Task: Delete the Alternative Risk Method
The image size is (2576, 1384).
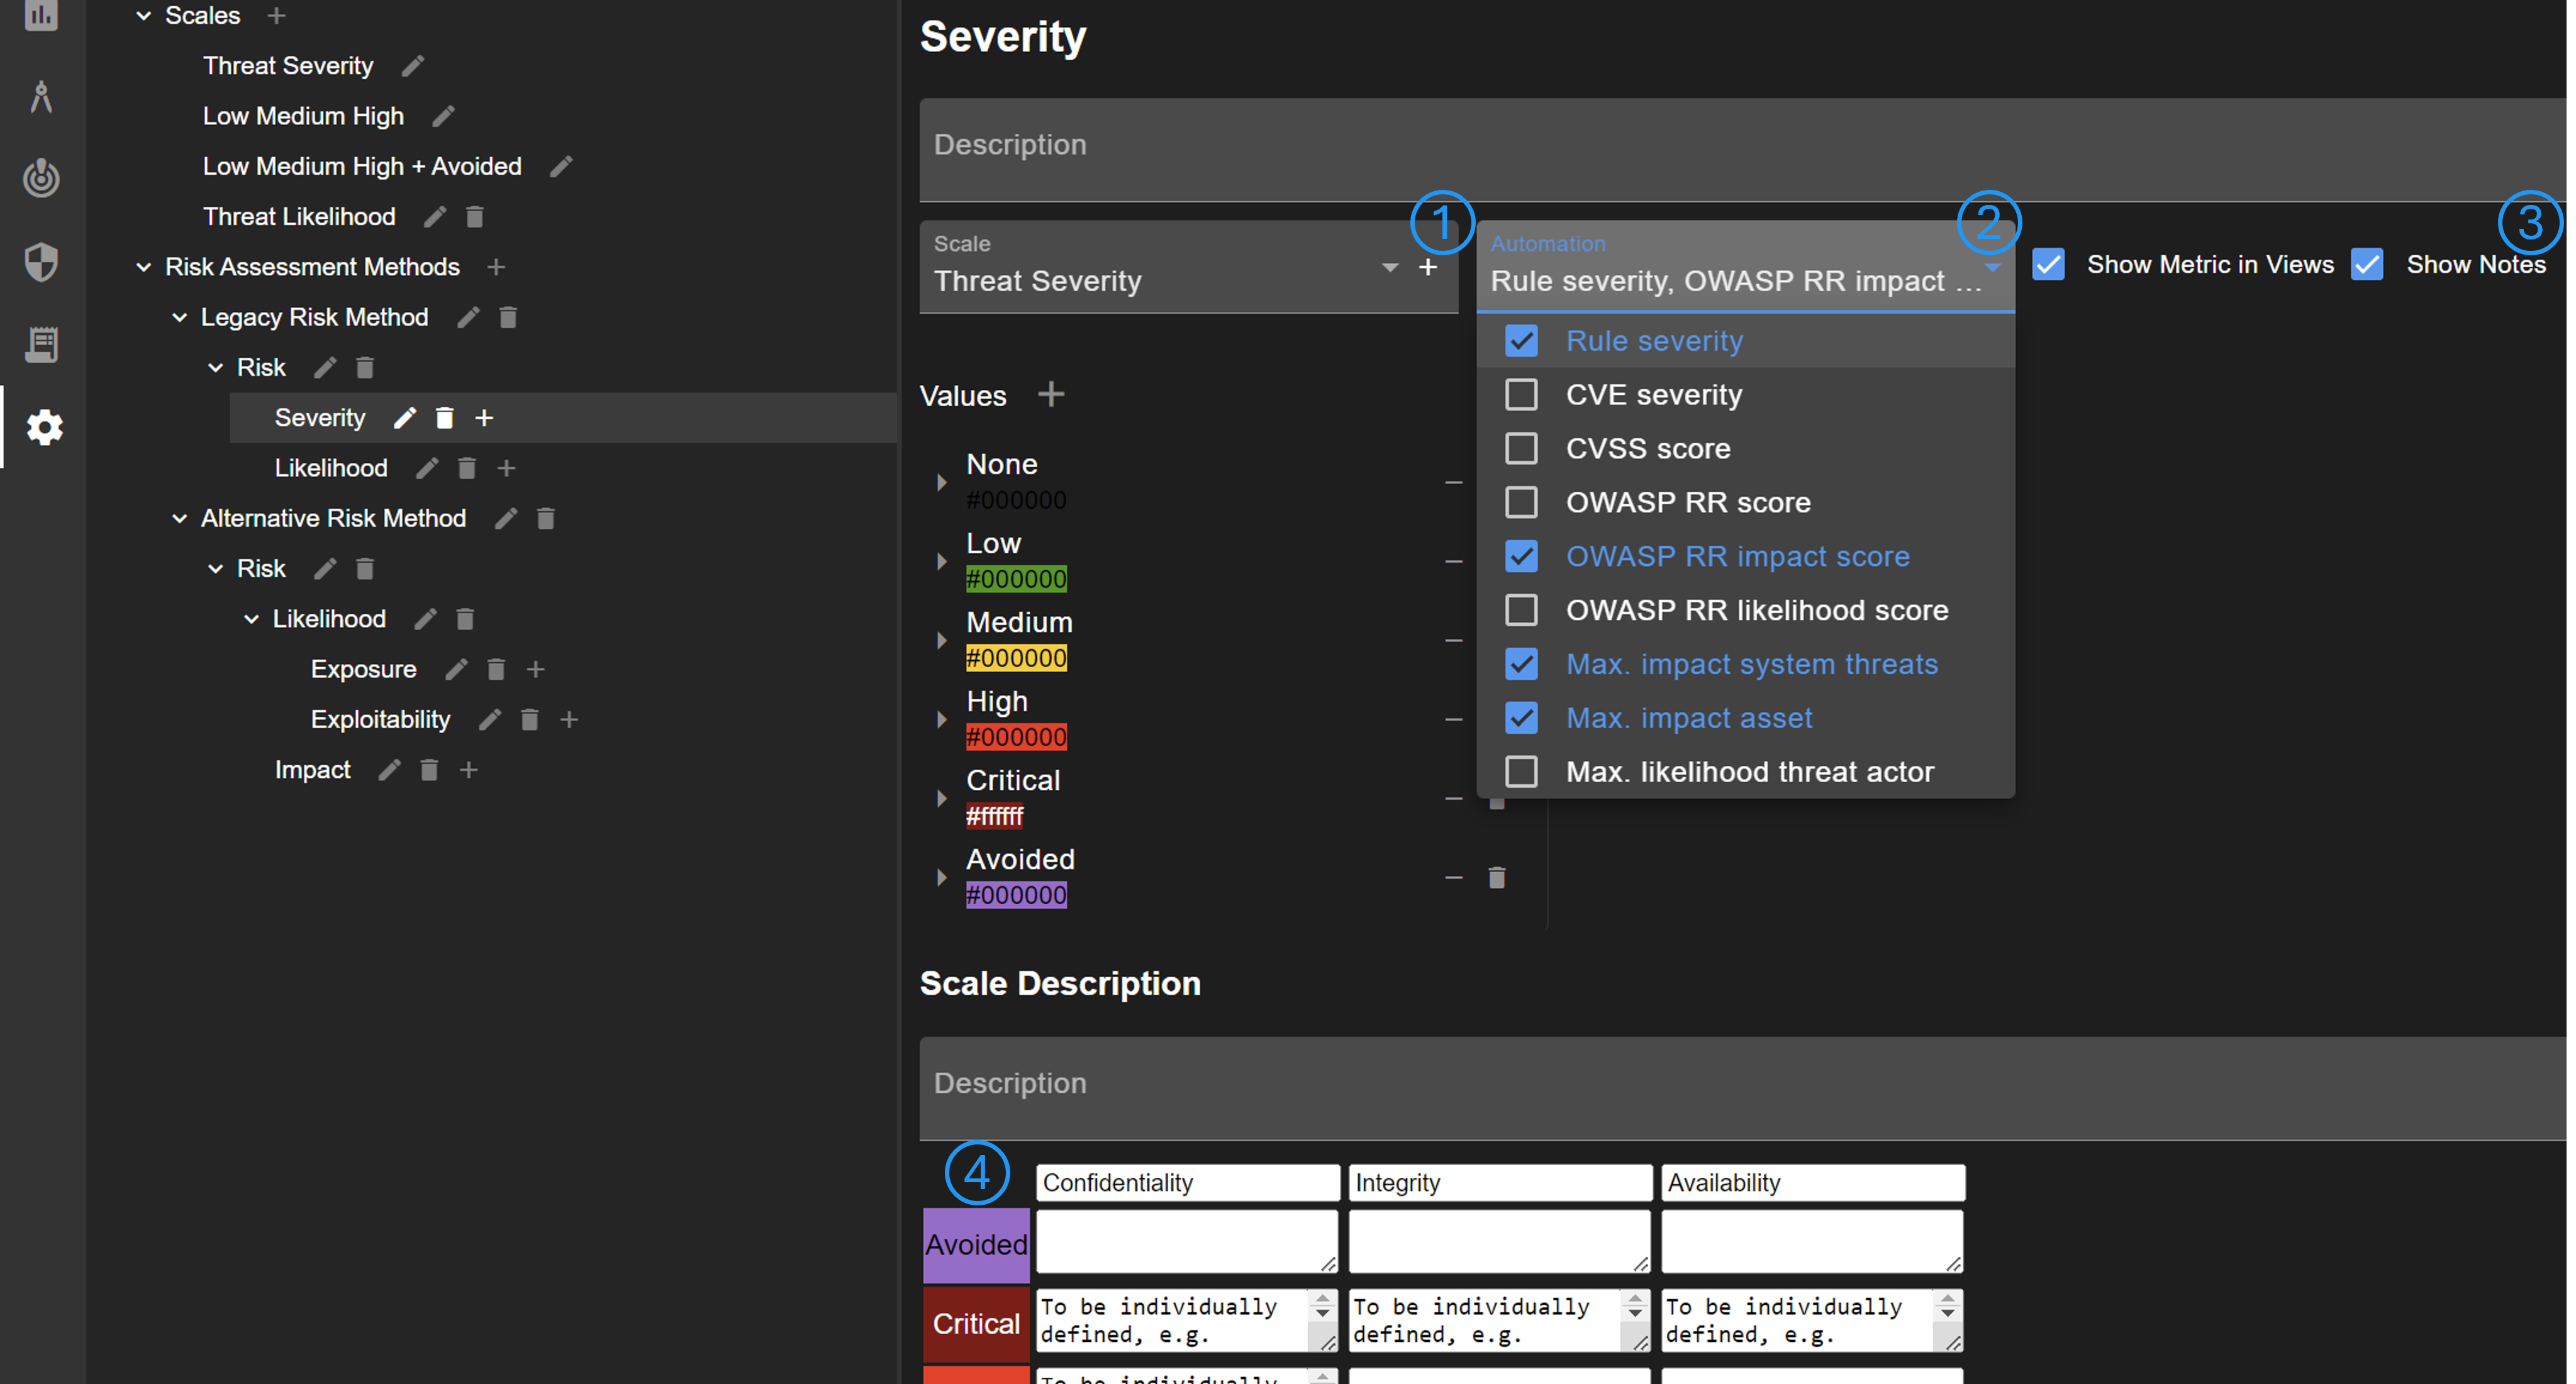Action: tap(546, 519)
